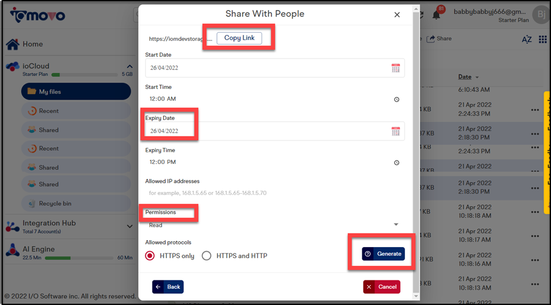The image size is (551, 305).
Task: Select the HTTPS and HTTP radio button
Action: [206, 255]
